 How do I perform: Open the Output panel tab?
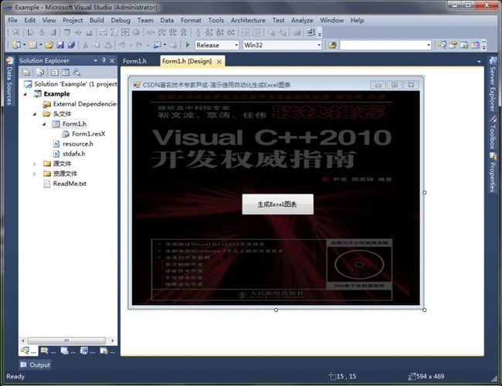36,364
